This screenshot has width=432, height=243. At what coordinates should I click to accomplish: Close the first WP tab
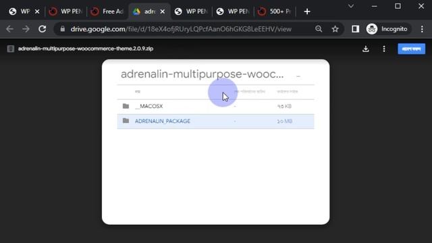pyautogui.click(x=37, y=11)
